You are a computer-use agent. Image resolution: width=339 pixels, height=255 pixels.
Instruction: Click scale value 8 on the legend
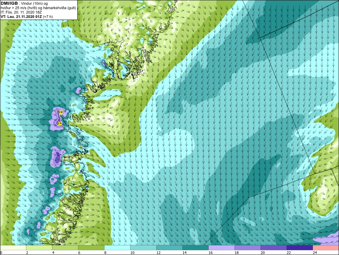click(105, 253)
